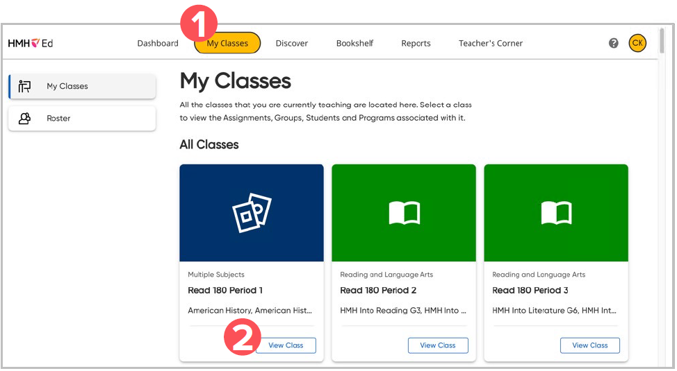Click the book icon on Period 3 tile
677x371 pixels.
[556, 213]
